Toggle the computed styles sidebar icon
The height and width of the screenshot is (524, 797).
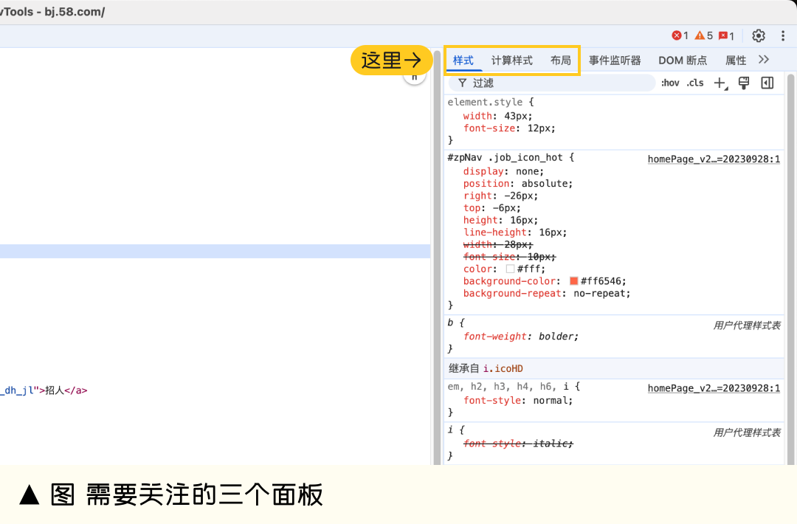767,83
